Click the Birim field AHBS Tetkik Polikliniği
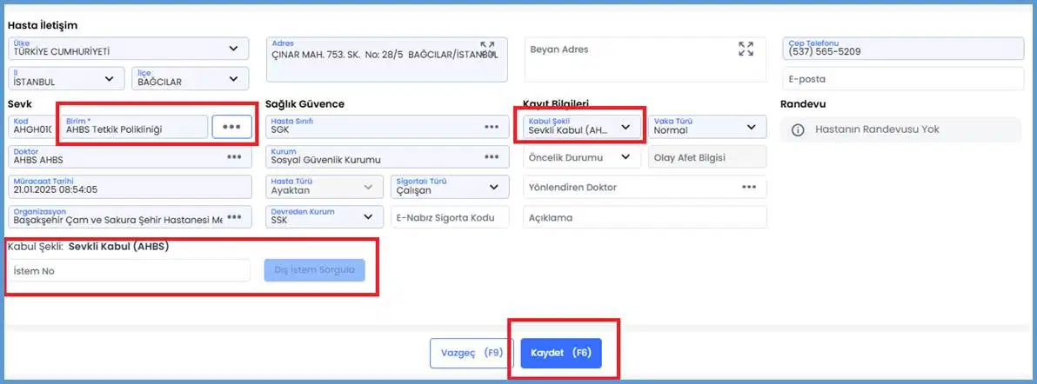Viewport: 1037px width, 384px height. click(x=134, y=127)
